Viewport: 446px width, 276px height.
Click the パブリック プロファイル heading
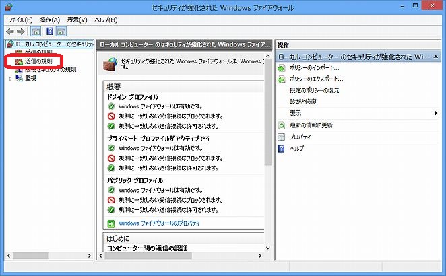coord(135,180)
